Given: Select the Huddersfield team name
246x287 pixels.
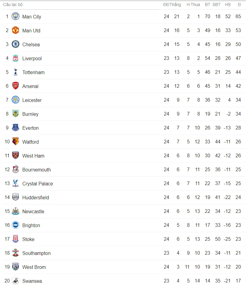Looking at the screenshot, I should [x=36, y=197].
